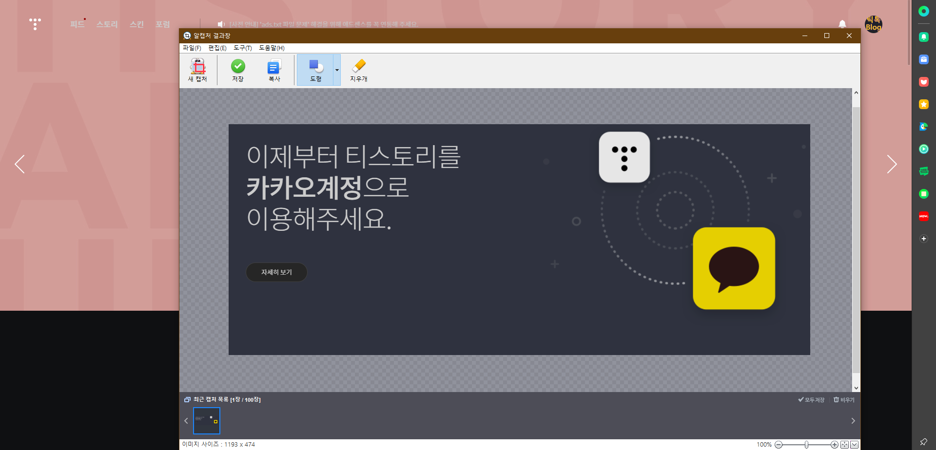Copy capture with the 복사 button
The width and height of the screenshot is (936, 450).
pyautogui.click(x=274, y=70)
